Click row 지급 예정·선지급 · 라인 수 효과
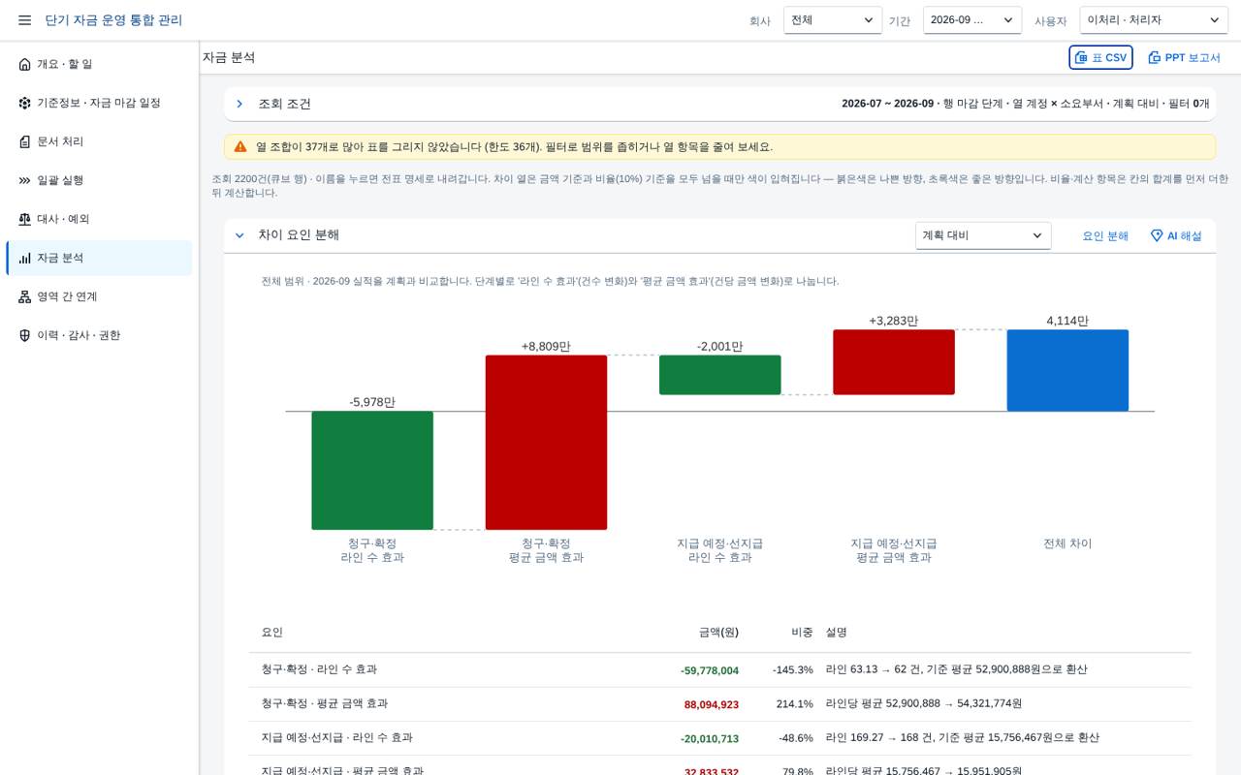1241x775 pixels. (x=719, y=738)
